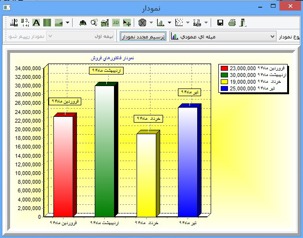Click the blue legend swatch for تیر

point(224,88)
